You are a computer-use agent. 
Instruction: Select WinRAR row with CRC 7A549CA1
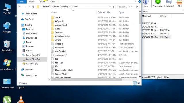[x=156, y=37]
